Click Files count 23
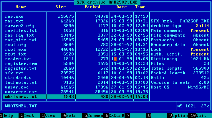This screenshot has height=118, width=212. click(x=206, y=64)
